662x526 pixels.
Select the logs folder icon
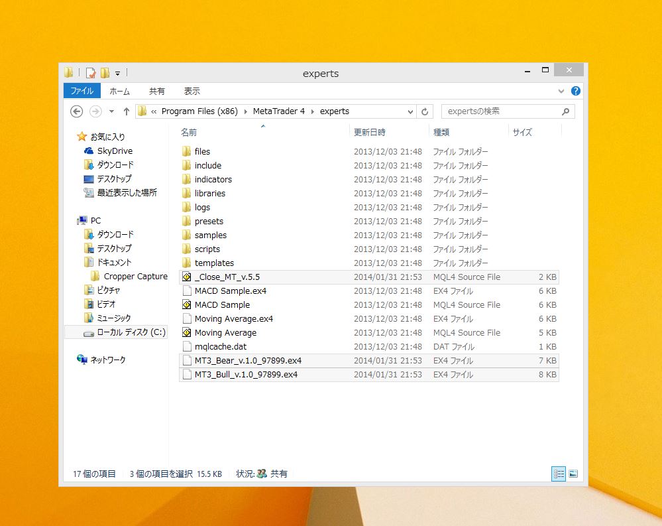[x=187, y=207]
